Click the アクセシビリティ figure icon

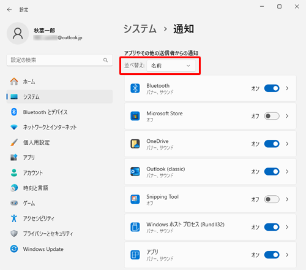(x=14, y=218)
